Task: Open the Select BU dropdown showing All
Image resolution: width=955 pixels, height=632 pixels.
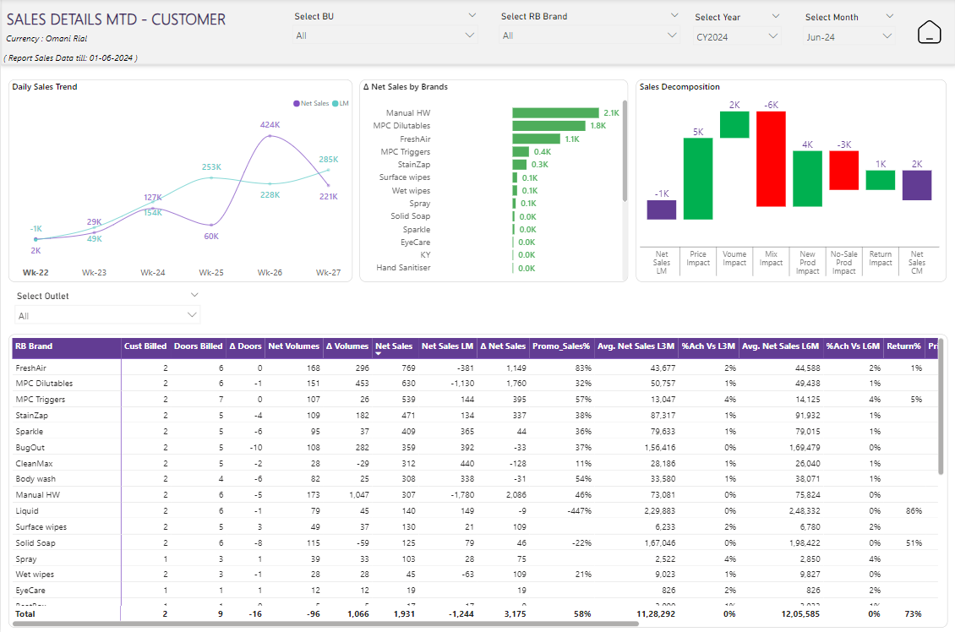Action: pos(385,35)
